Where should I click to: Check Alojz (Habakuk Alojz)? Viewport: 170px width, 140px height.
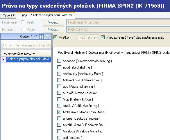pyautogui.click(x=59, y=99)
